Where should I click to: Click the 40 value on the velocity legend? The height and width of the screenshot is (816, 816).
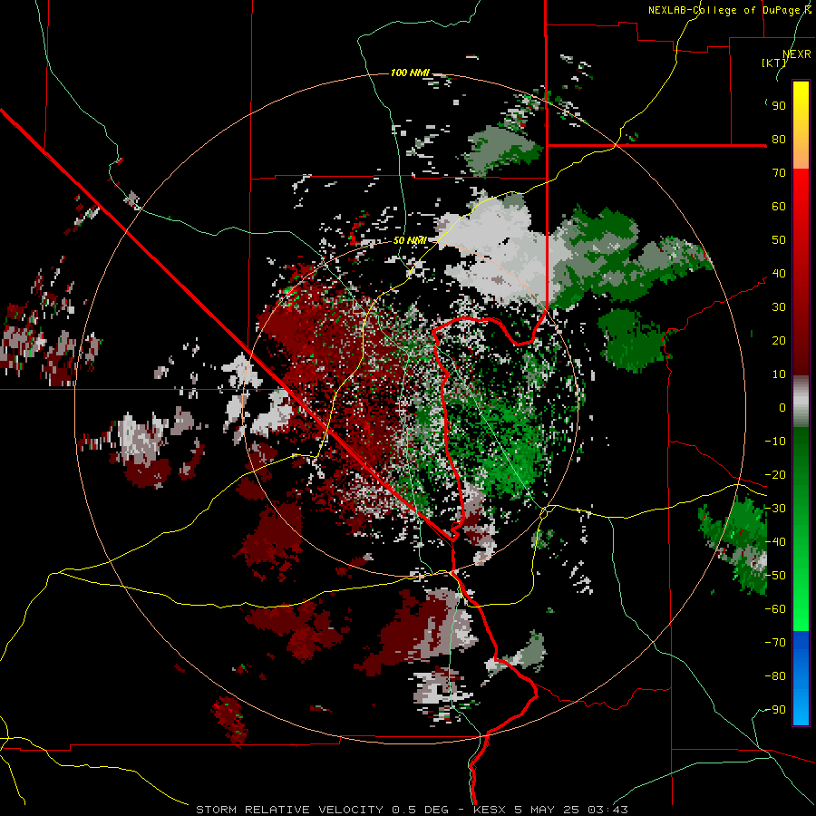coord(779,274)
